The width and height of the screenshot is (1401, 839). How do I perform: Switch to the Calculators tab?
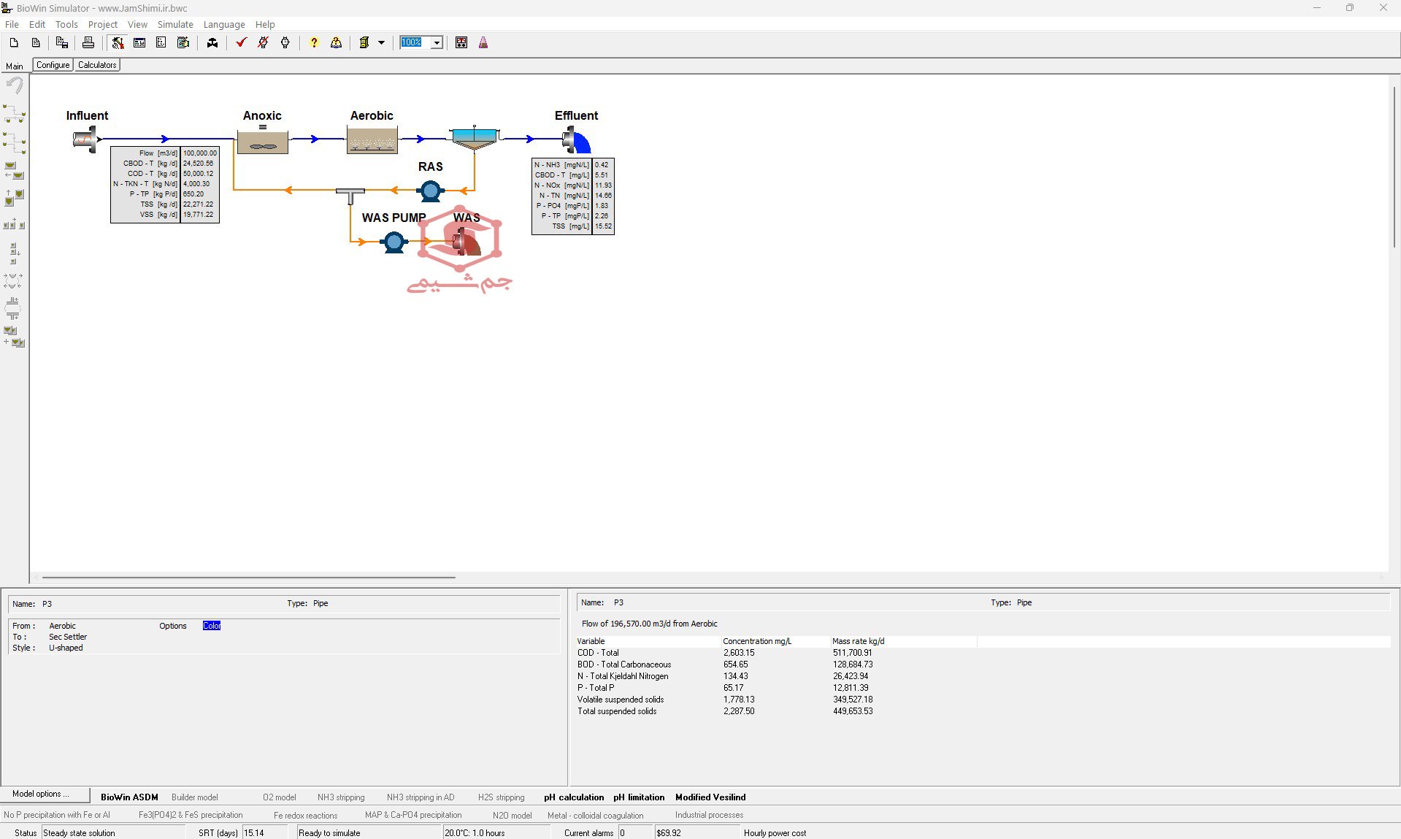(97, 65)
